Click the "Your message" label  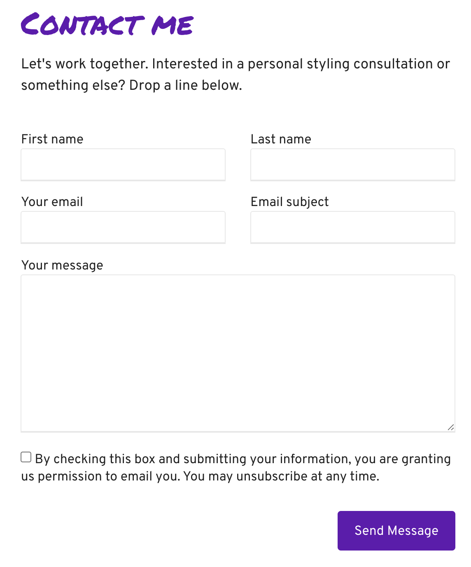click(62, 265)
